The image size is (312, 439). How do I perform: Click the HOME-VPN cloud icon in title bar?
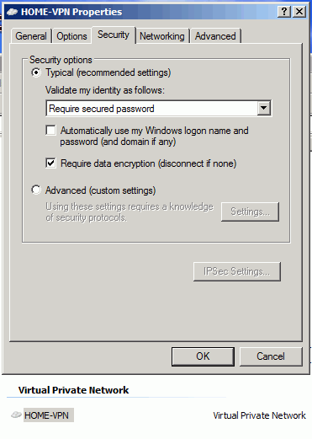(x=12, y=12)
